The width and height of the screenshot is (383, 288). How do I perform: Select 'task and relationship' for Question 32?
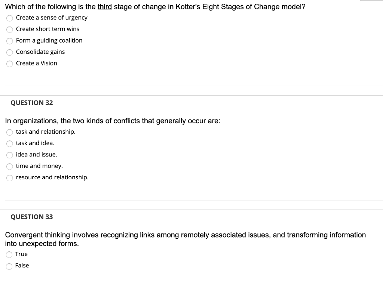pyautogui.click(x=9, y=132)
